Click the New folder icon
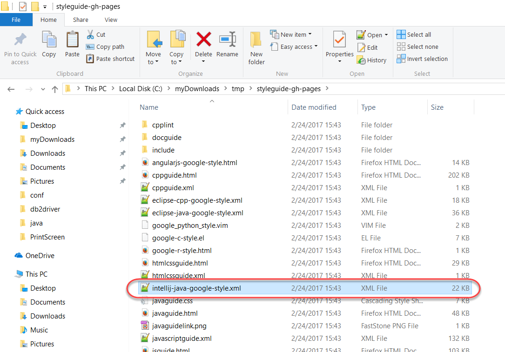This screenshot has height=352, width=505. [256, 40]
